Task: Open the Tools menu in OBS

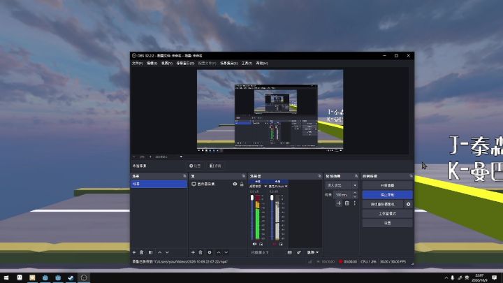Action: click(247, 64)
